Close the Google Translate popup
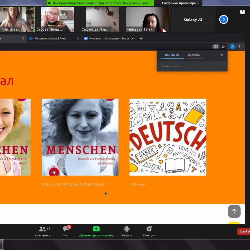The height and width of the screenshot is (250, 250). coord(222,55)
